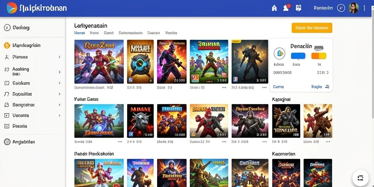Viewport: 374px width, 187px height.
Task: Click the orange coin icon in sidebar
Action: point(7,45)
